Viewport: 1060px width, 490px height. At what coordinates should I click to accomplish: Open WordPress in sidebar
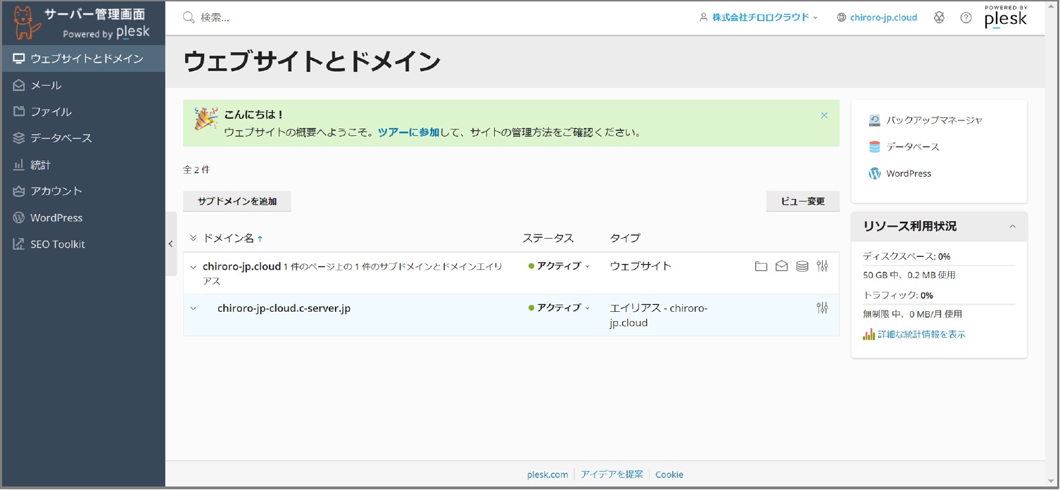(x=83, y=218)
